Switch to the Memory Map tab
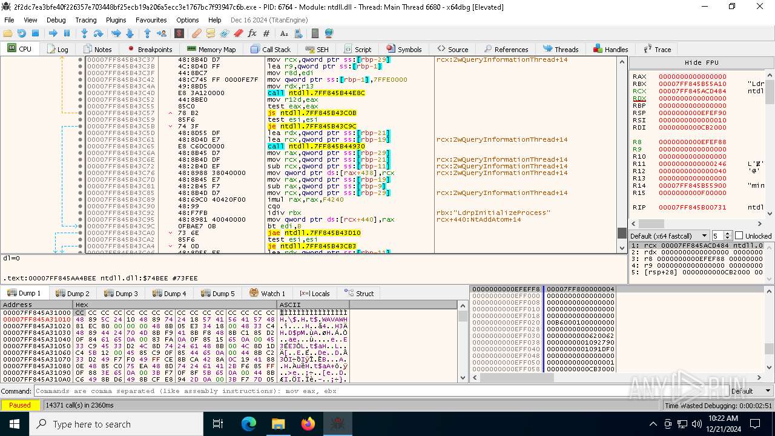The width and height of the screenshot is (775, 436). 211,49
